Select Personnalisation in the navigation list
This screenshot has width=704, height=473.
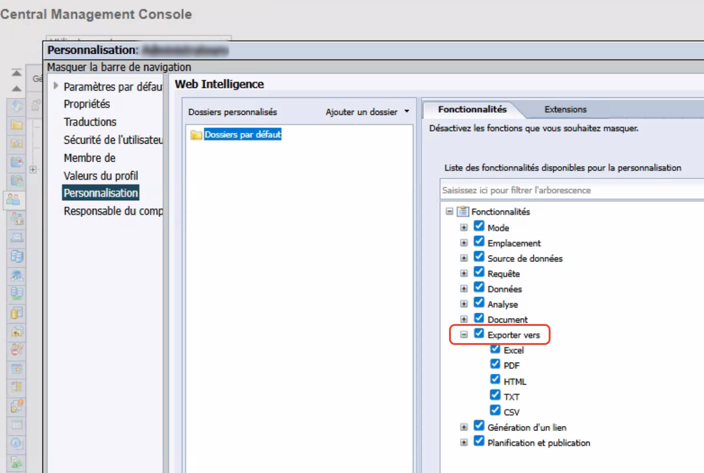pyautogui.click(x=101, y=193)
